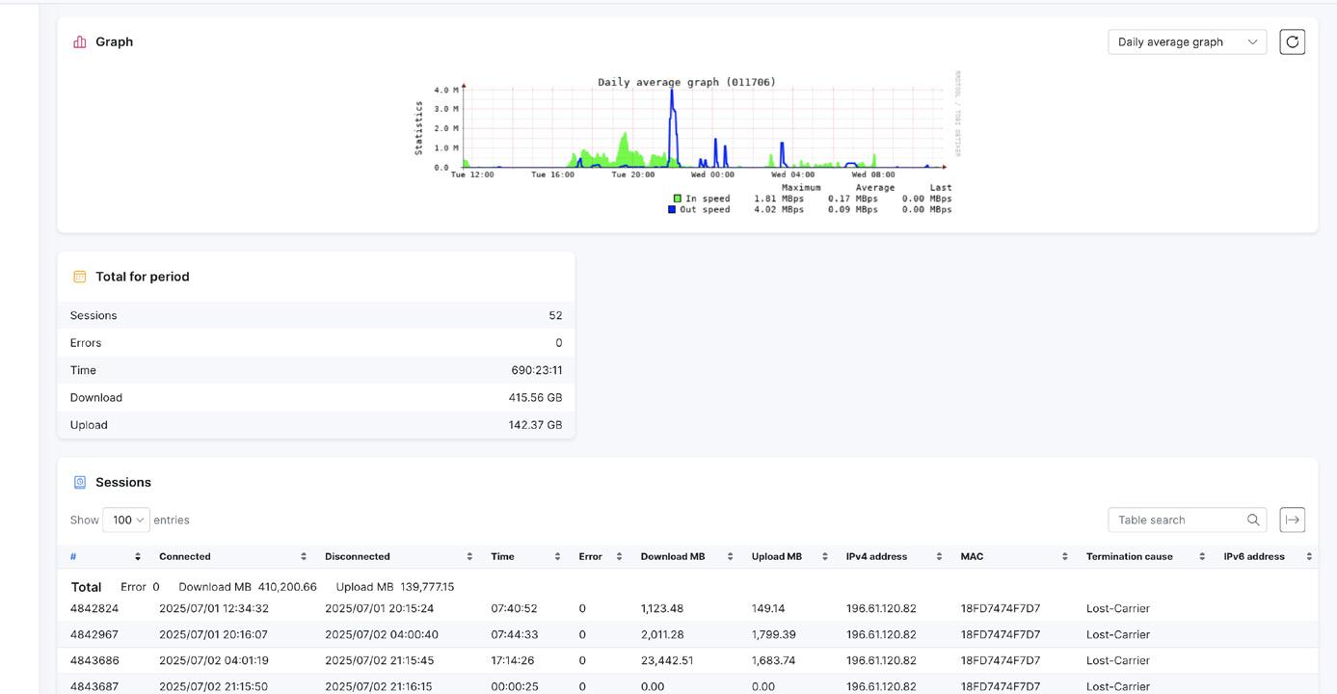The image size is (1337, 694).
Task: Click the period Time value 690:23:11
Action: pyautogui.click(x=537, y=370)
